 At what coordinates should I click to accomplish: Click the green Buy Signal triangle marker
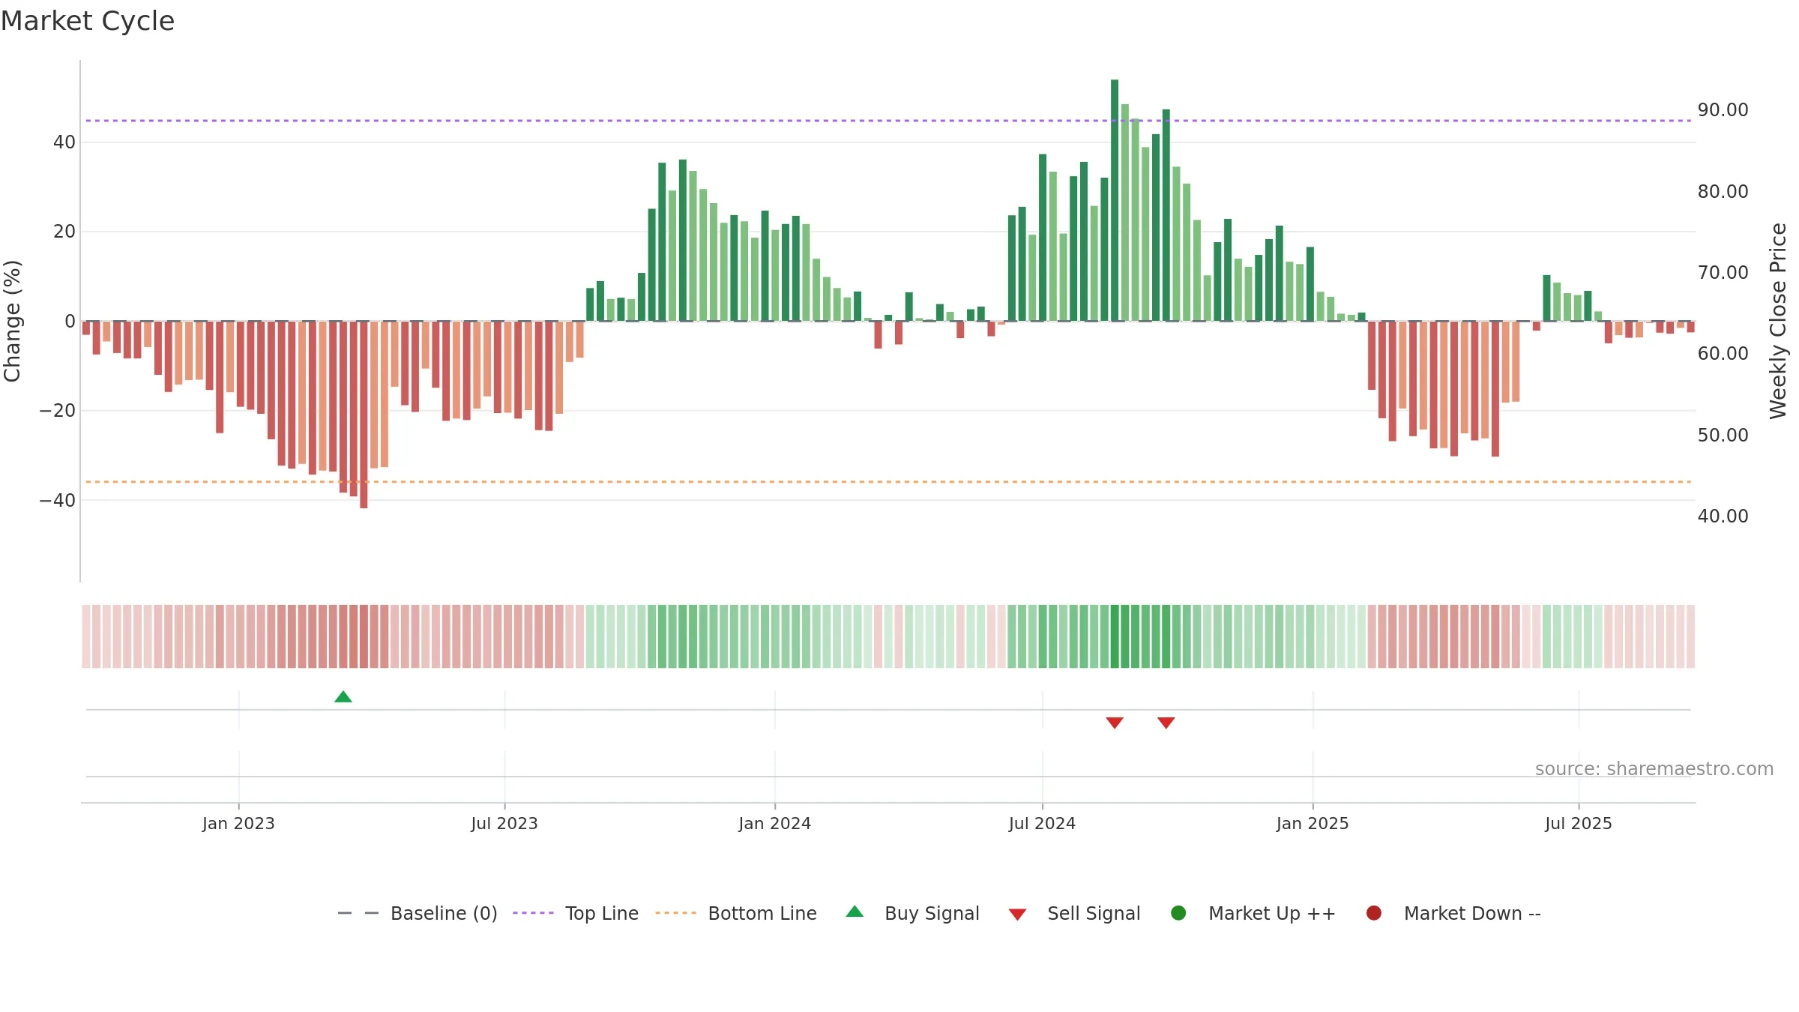point(343,696)
